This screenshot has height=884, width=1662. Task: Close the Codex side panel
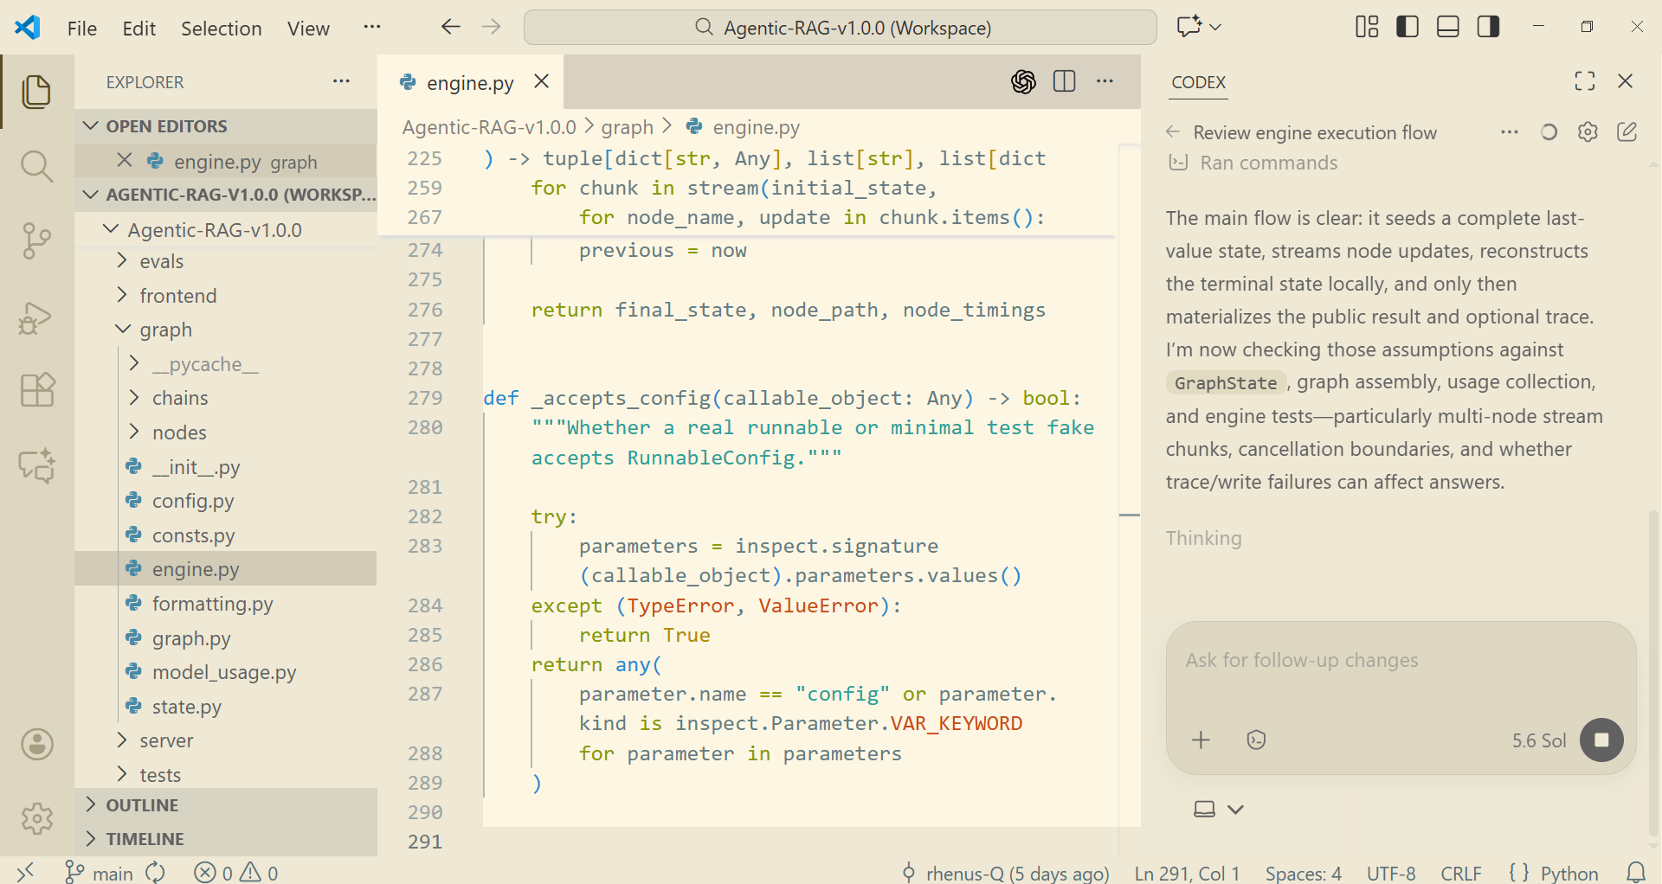point(1625,81)
